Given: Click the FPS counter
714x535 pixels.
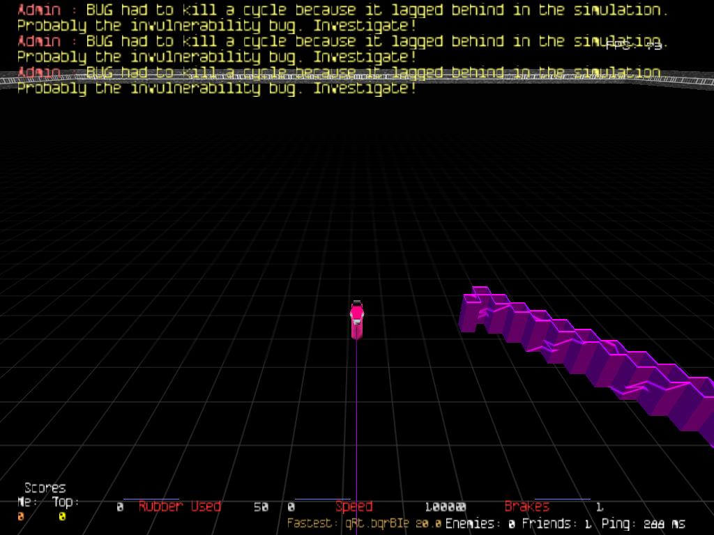Looking at the screenshot, I should 633,46.
